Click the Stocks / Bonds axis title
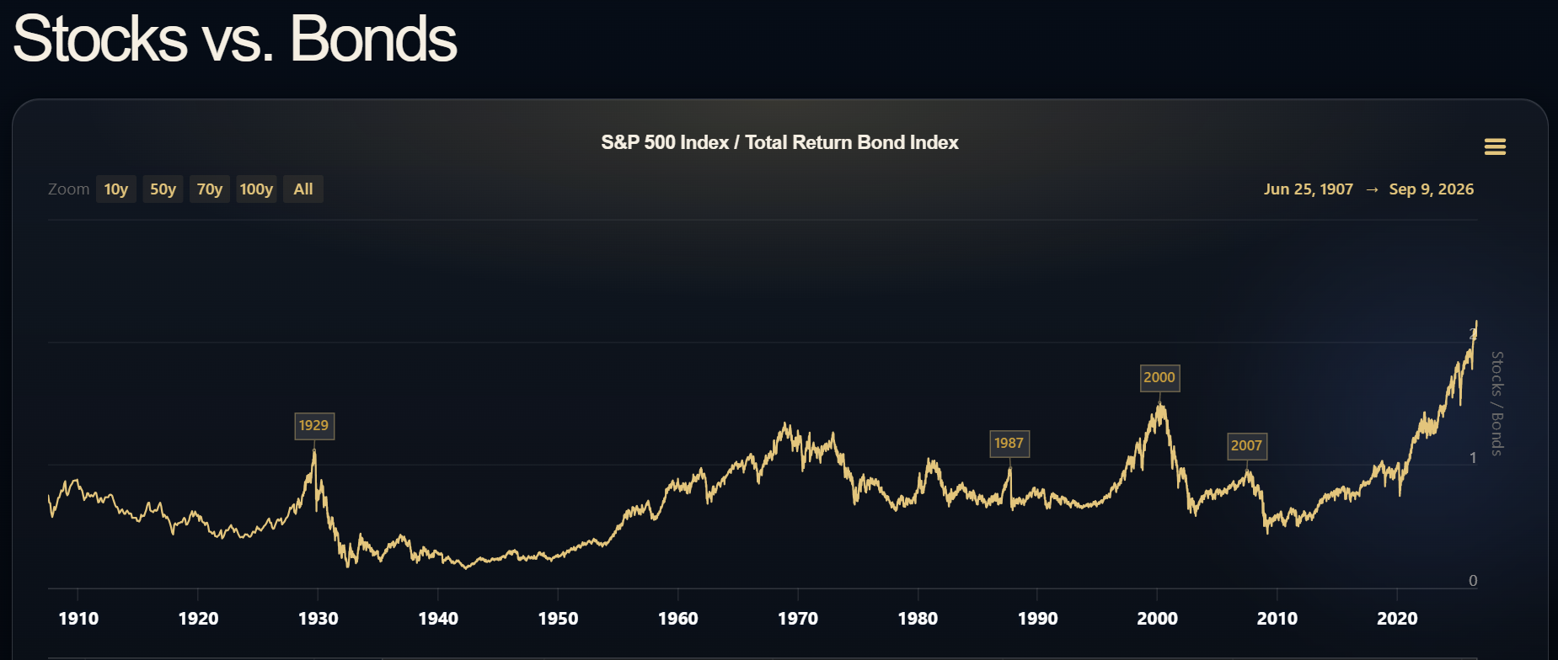 (x=1496, y=404)
